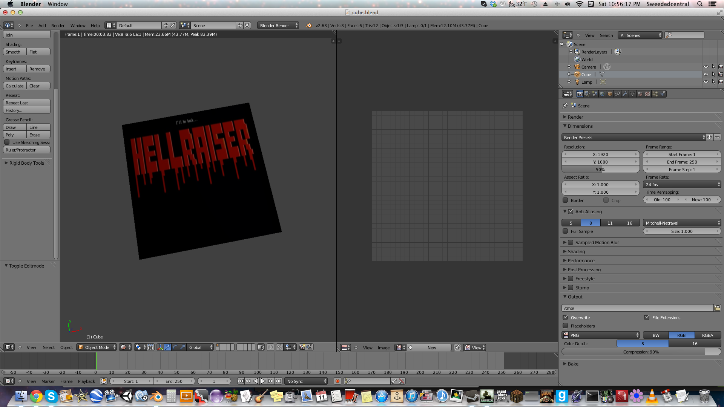Open the Global orientation dropdown
Screen dimensions: 724x407
coord(200,347)
